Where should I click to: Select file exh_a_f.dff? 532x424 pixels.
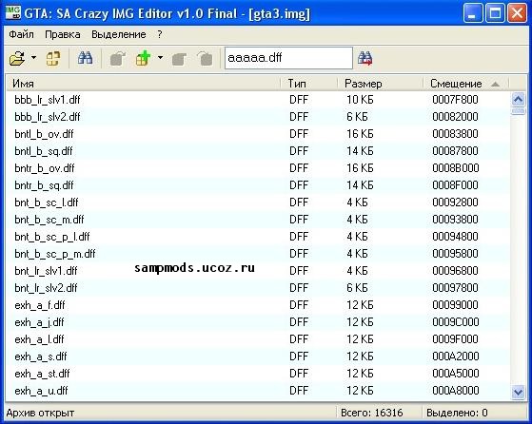40,305
